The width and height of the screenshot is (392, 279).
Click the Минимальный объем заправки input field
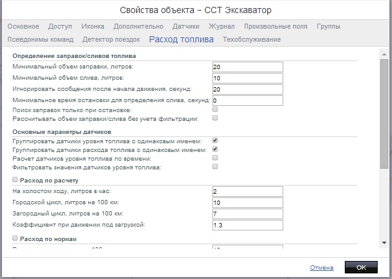pos(247,67)
